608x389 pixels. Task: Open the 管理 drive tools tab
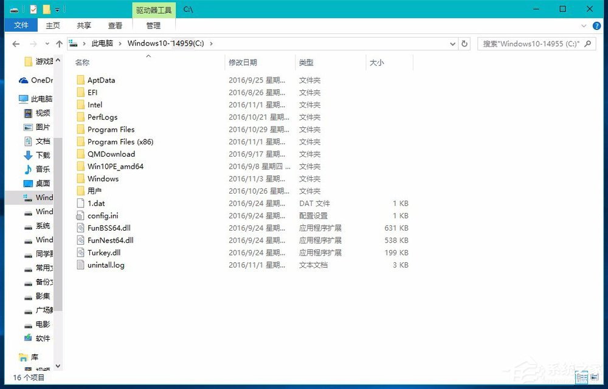[153, 25]
